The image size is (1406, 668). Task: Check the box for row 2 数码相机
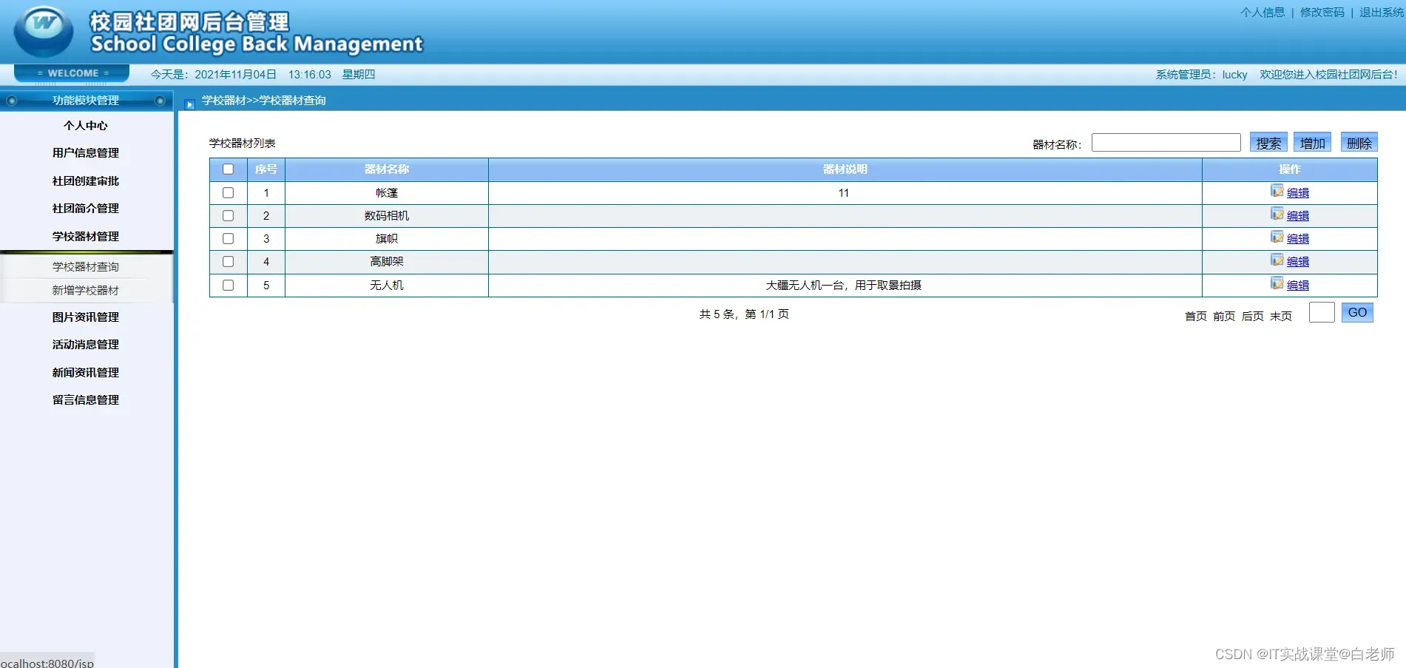[x=229, y=215]
